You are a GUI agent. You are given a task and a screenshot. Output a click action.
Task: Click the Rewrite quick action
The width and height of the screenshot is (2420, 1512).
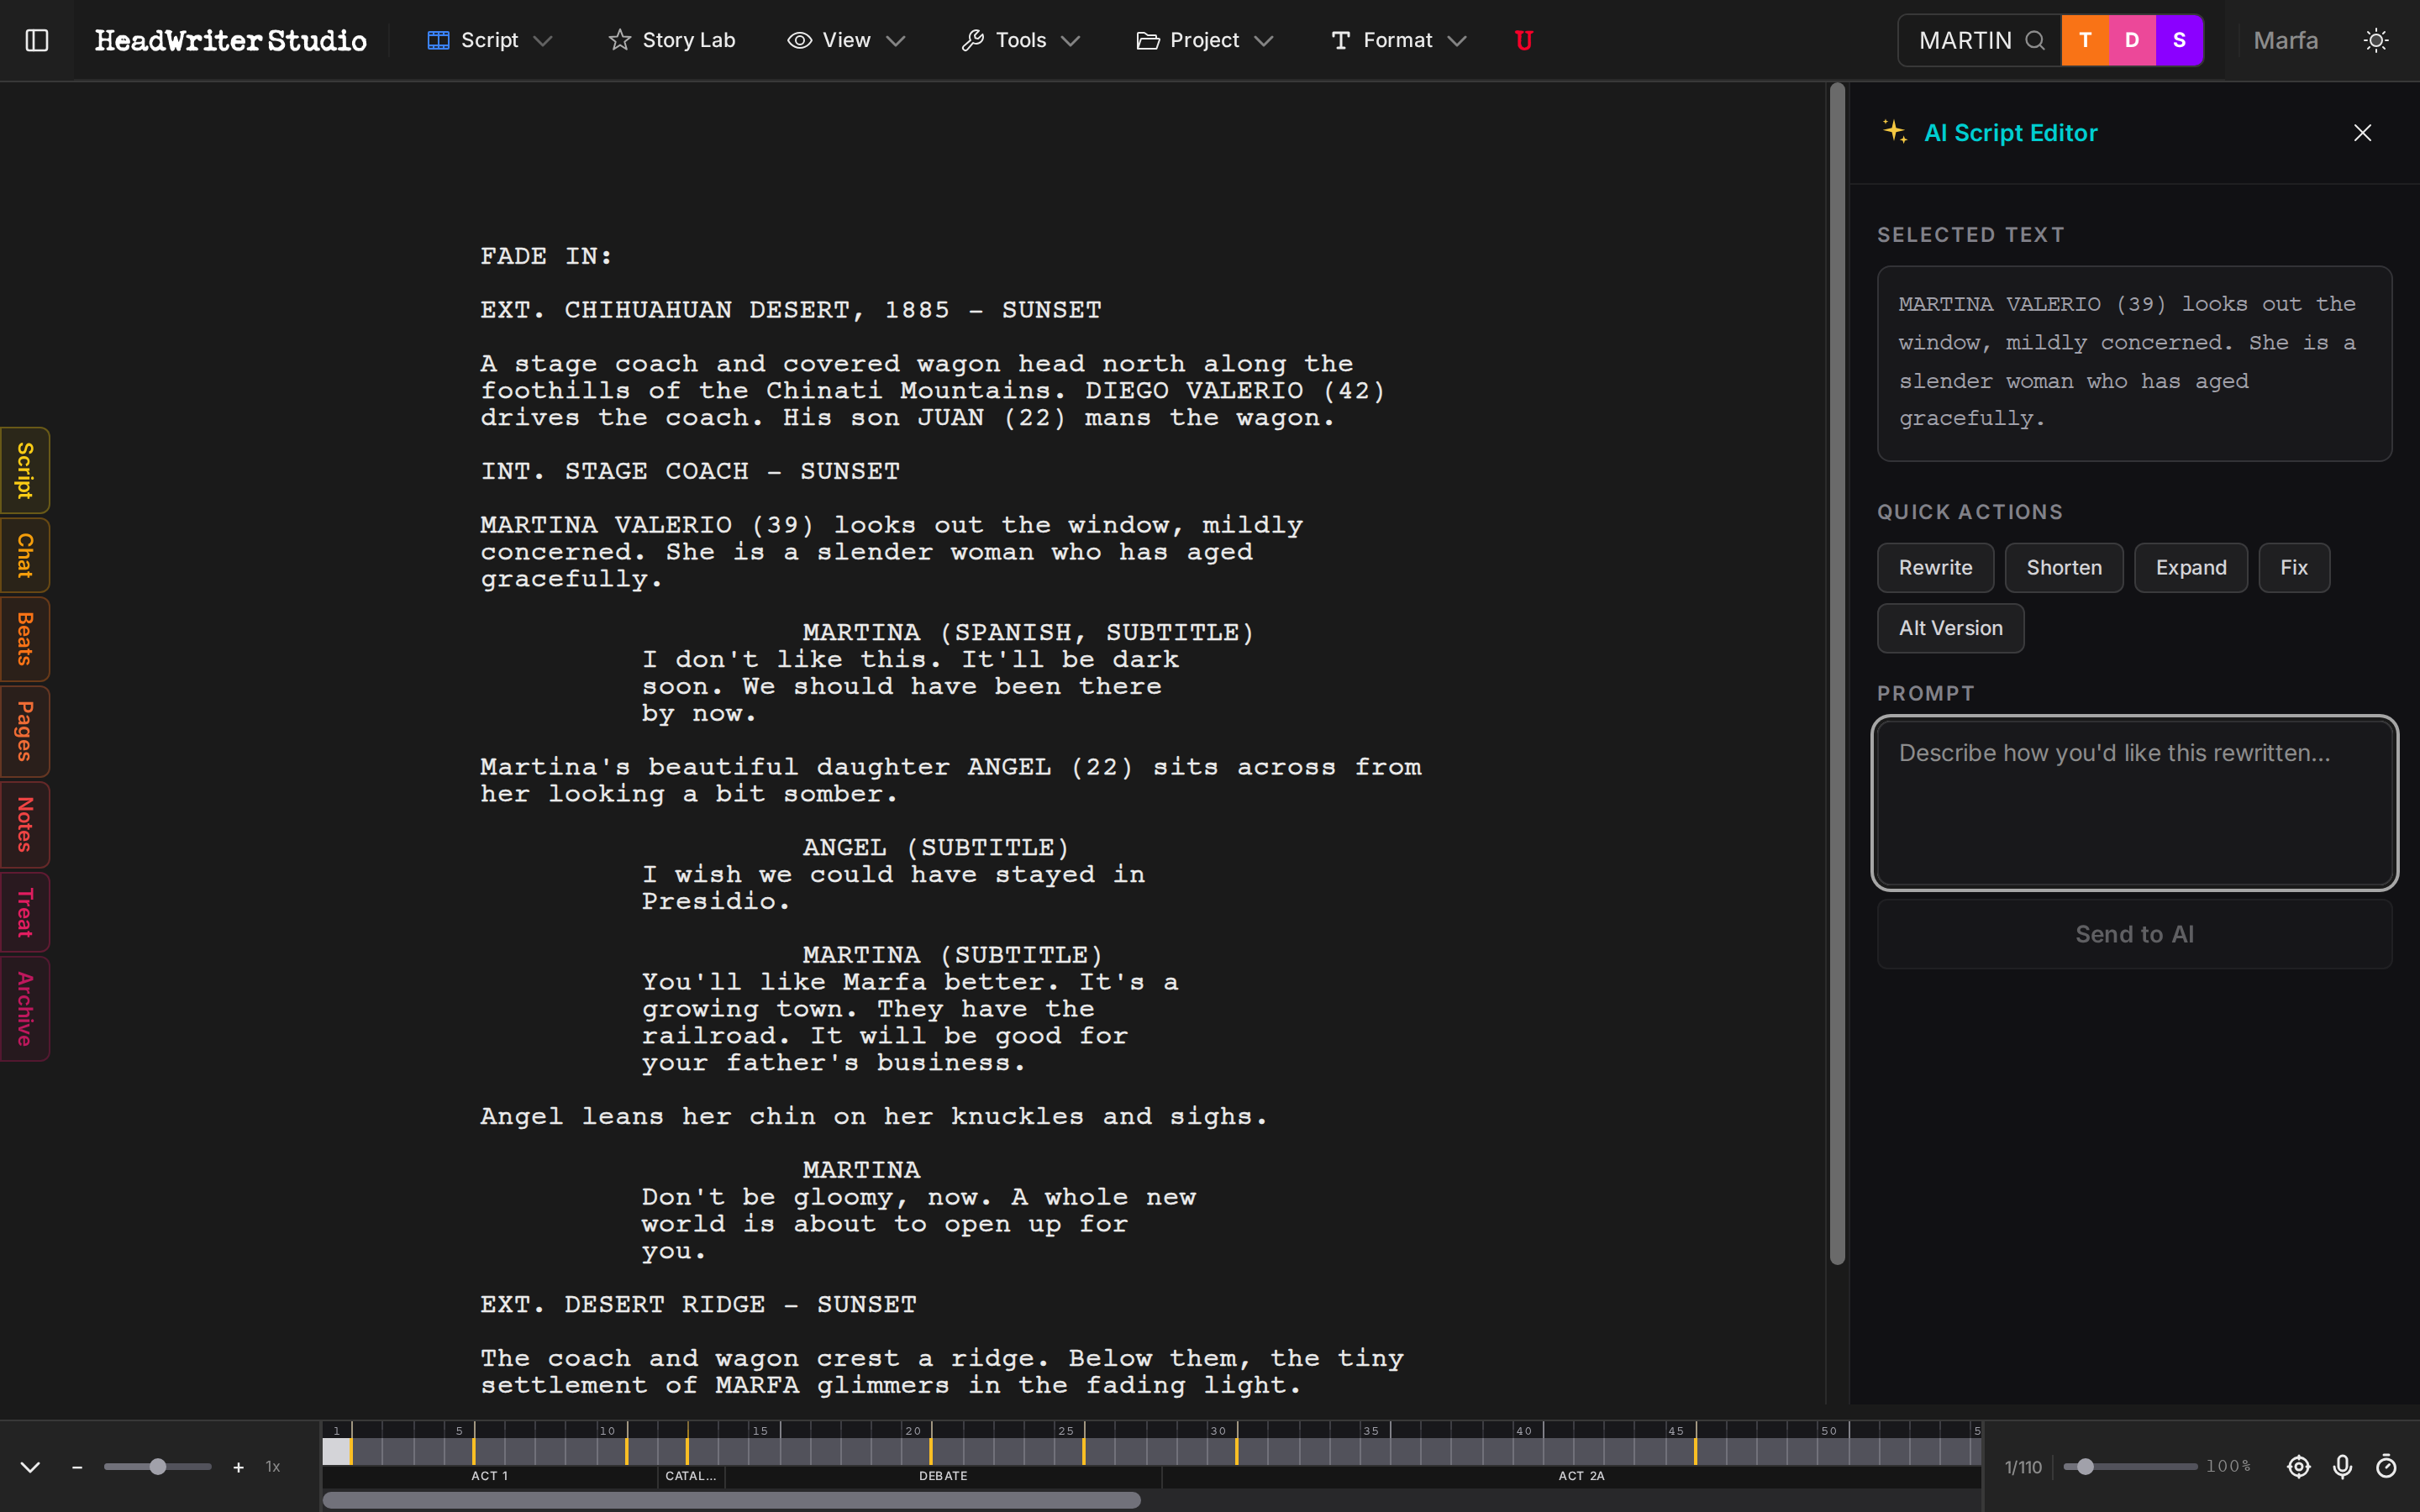[x=1935, y=567]
